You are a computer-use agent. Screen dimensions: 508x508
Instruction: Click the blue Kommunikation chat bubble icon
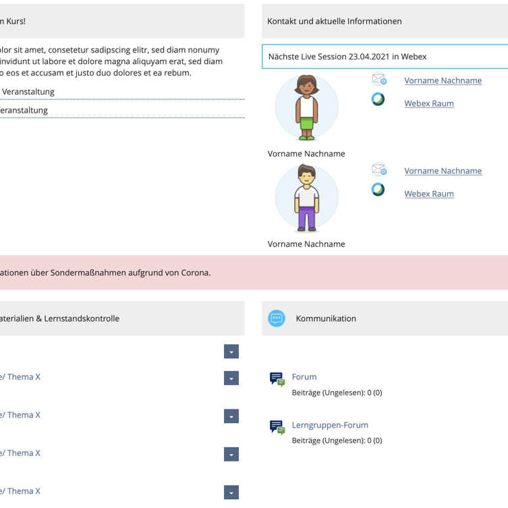[277, 318]
